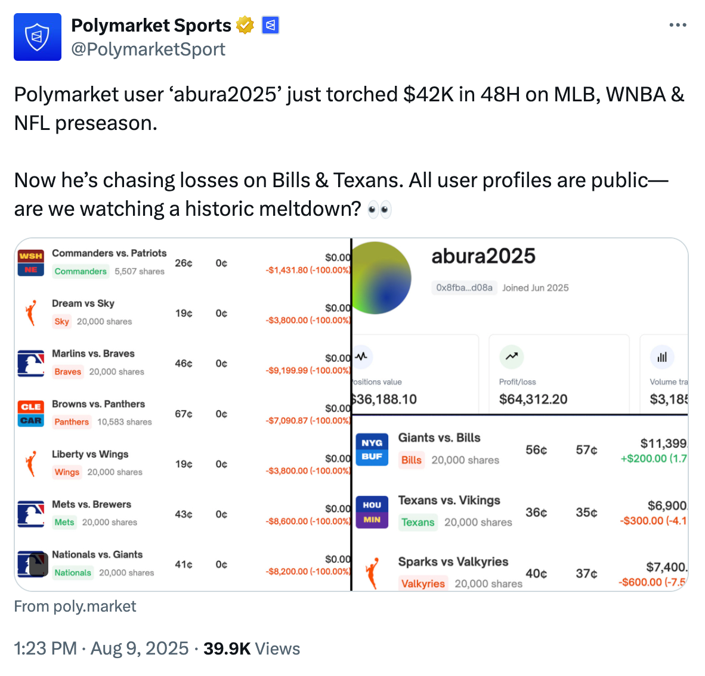This screenshot has width=705, height=676.
Task: Click the abura2025 gradient profile picture
Action: coord(382,278)
